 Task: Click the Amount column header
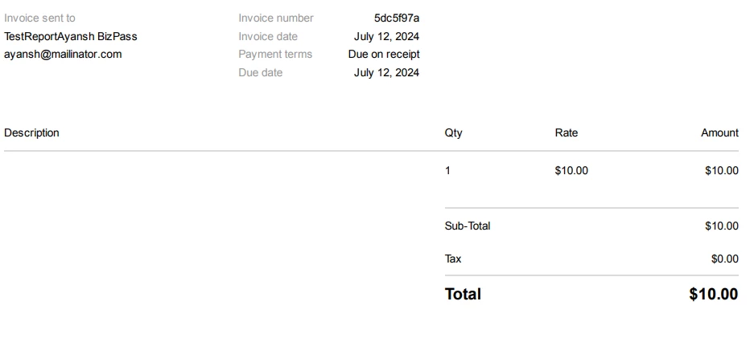[x=719, y=133]
